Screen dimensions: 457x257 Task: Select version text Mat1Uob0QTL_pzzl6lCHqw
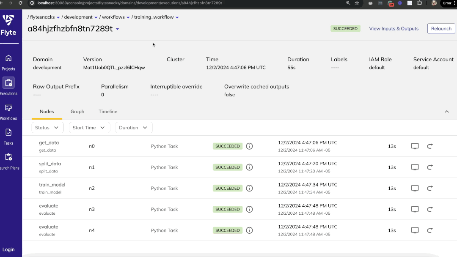click(x=114, y=68)
